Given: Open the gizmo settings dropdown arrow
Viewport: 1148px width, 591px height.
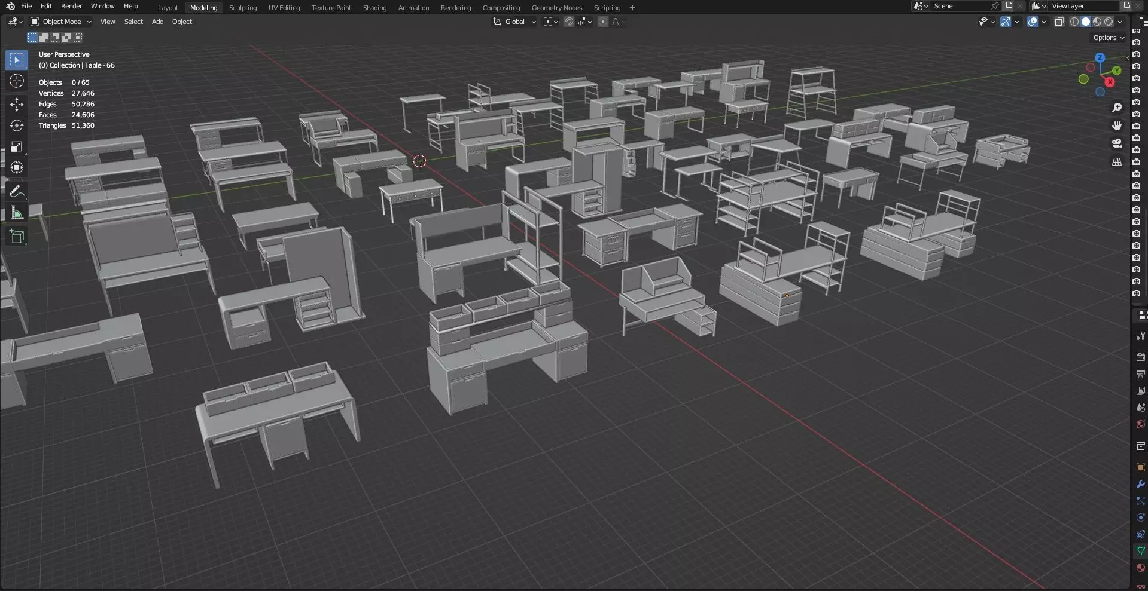Looking at the screenshot, I should 1017,22.
